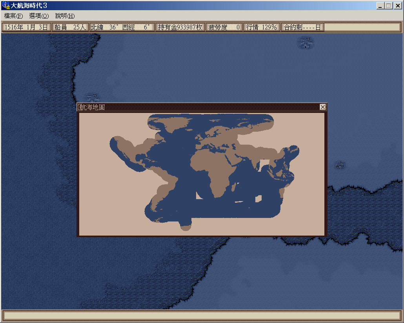
Task: Click the 合約剩 contract days field
Action: pyautogui.click(x=303, y=27)
